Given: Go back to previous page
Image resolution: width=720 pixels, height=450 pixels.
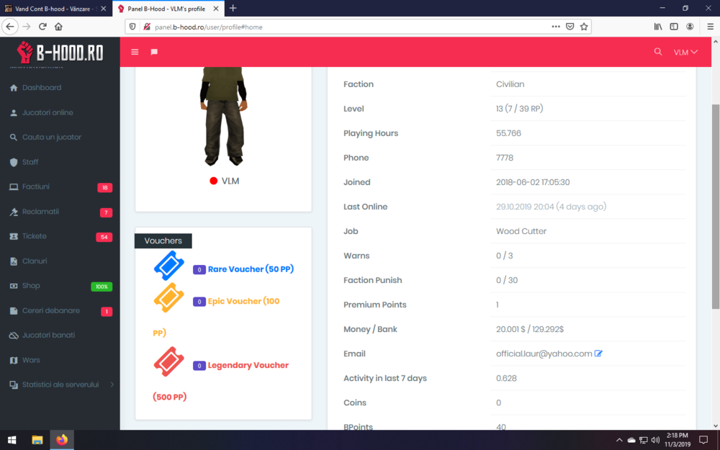Looking at the screenshot, I should 10,27.
